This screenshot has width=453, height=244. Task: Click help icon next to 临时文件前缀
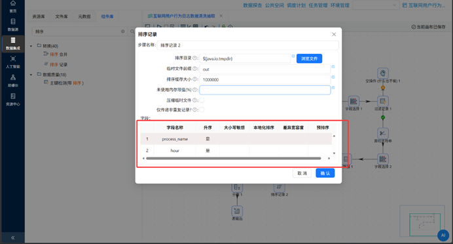click(194, 69)
